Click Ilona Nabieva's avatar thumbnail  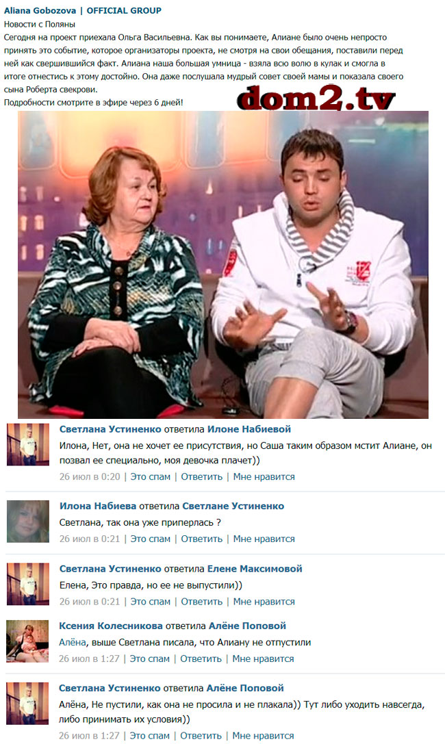tap(28, 521)
